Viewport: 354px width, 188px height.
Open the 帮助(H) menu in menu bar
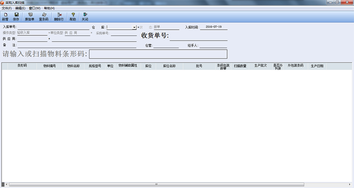[49, 8]
